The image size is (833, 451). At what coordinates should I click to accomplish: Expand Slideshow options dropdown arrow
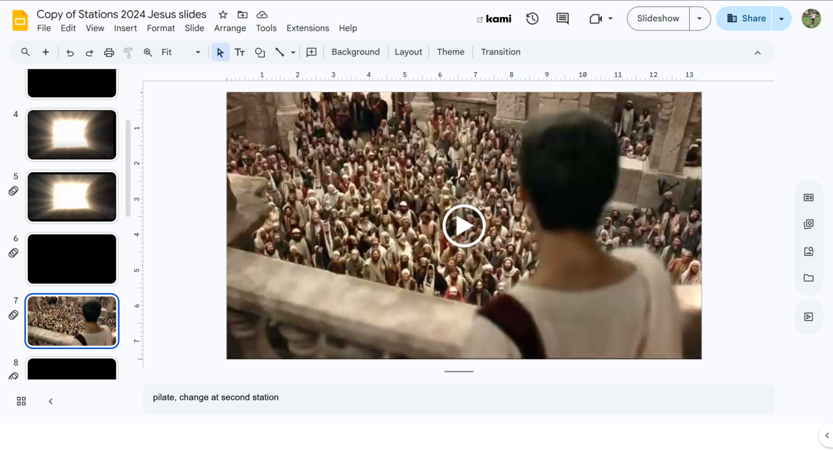pos(700,19)
